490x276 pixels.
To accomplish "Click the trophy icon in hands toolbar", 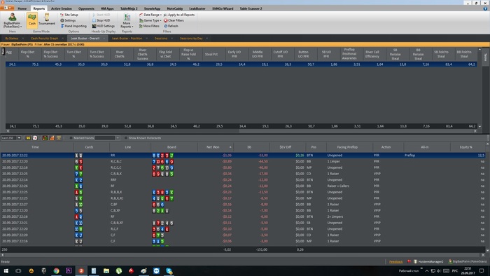I will coord(59,138).
